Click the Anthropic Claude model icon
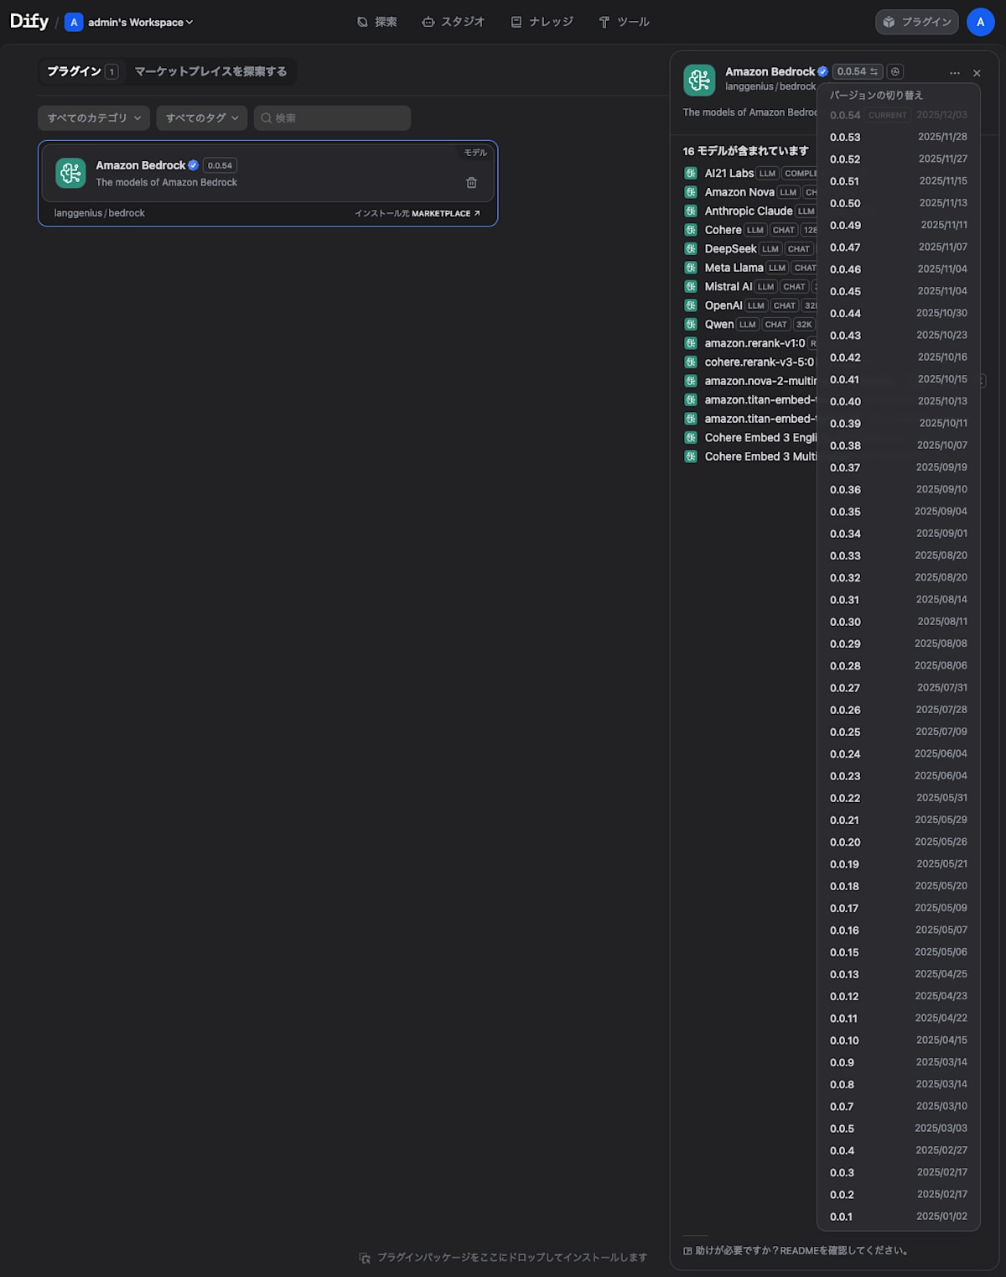Viewport: 1006px width, 1277px height. click(x=691, y=211)
